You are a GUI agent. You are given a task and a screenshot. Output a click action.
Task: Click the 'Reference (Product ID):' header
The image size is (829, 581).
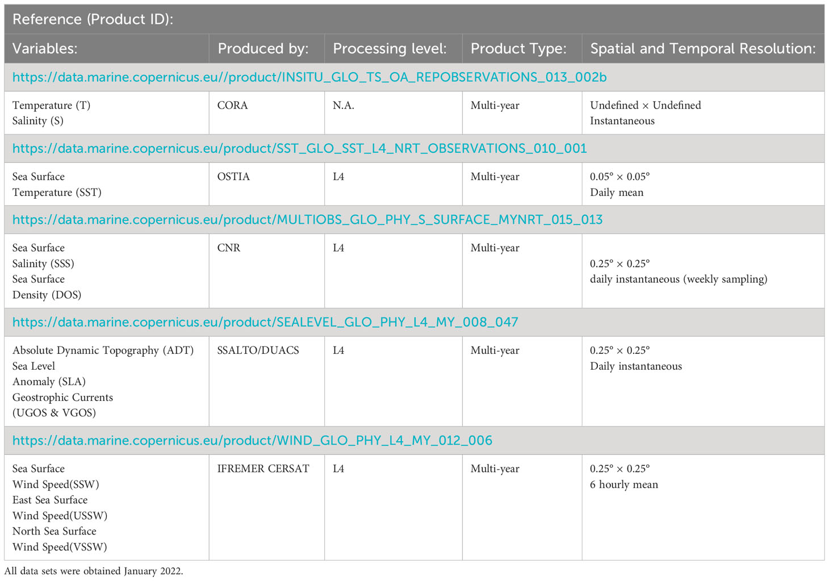click(x=93, y=19)
